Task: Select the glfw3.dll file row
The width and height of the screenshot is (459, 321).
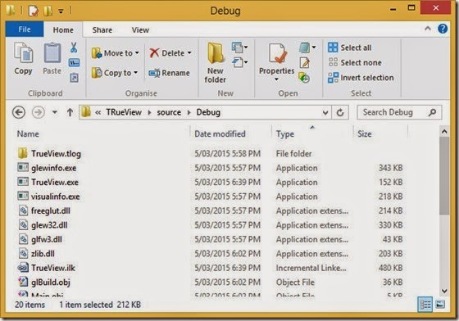Action: tap(210, 239)
